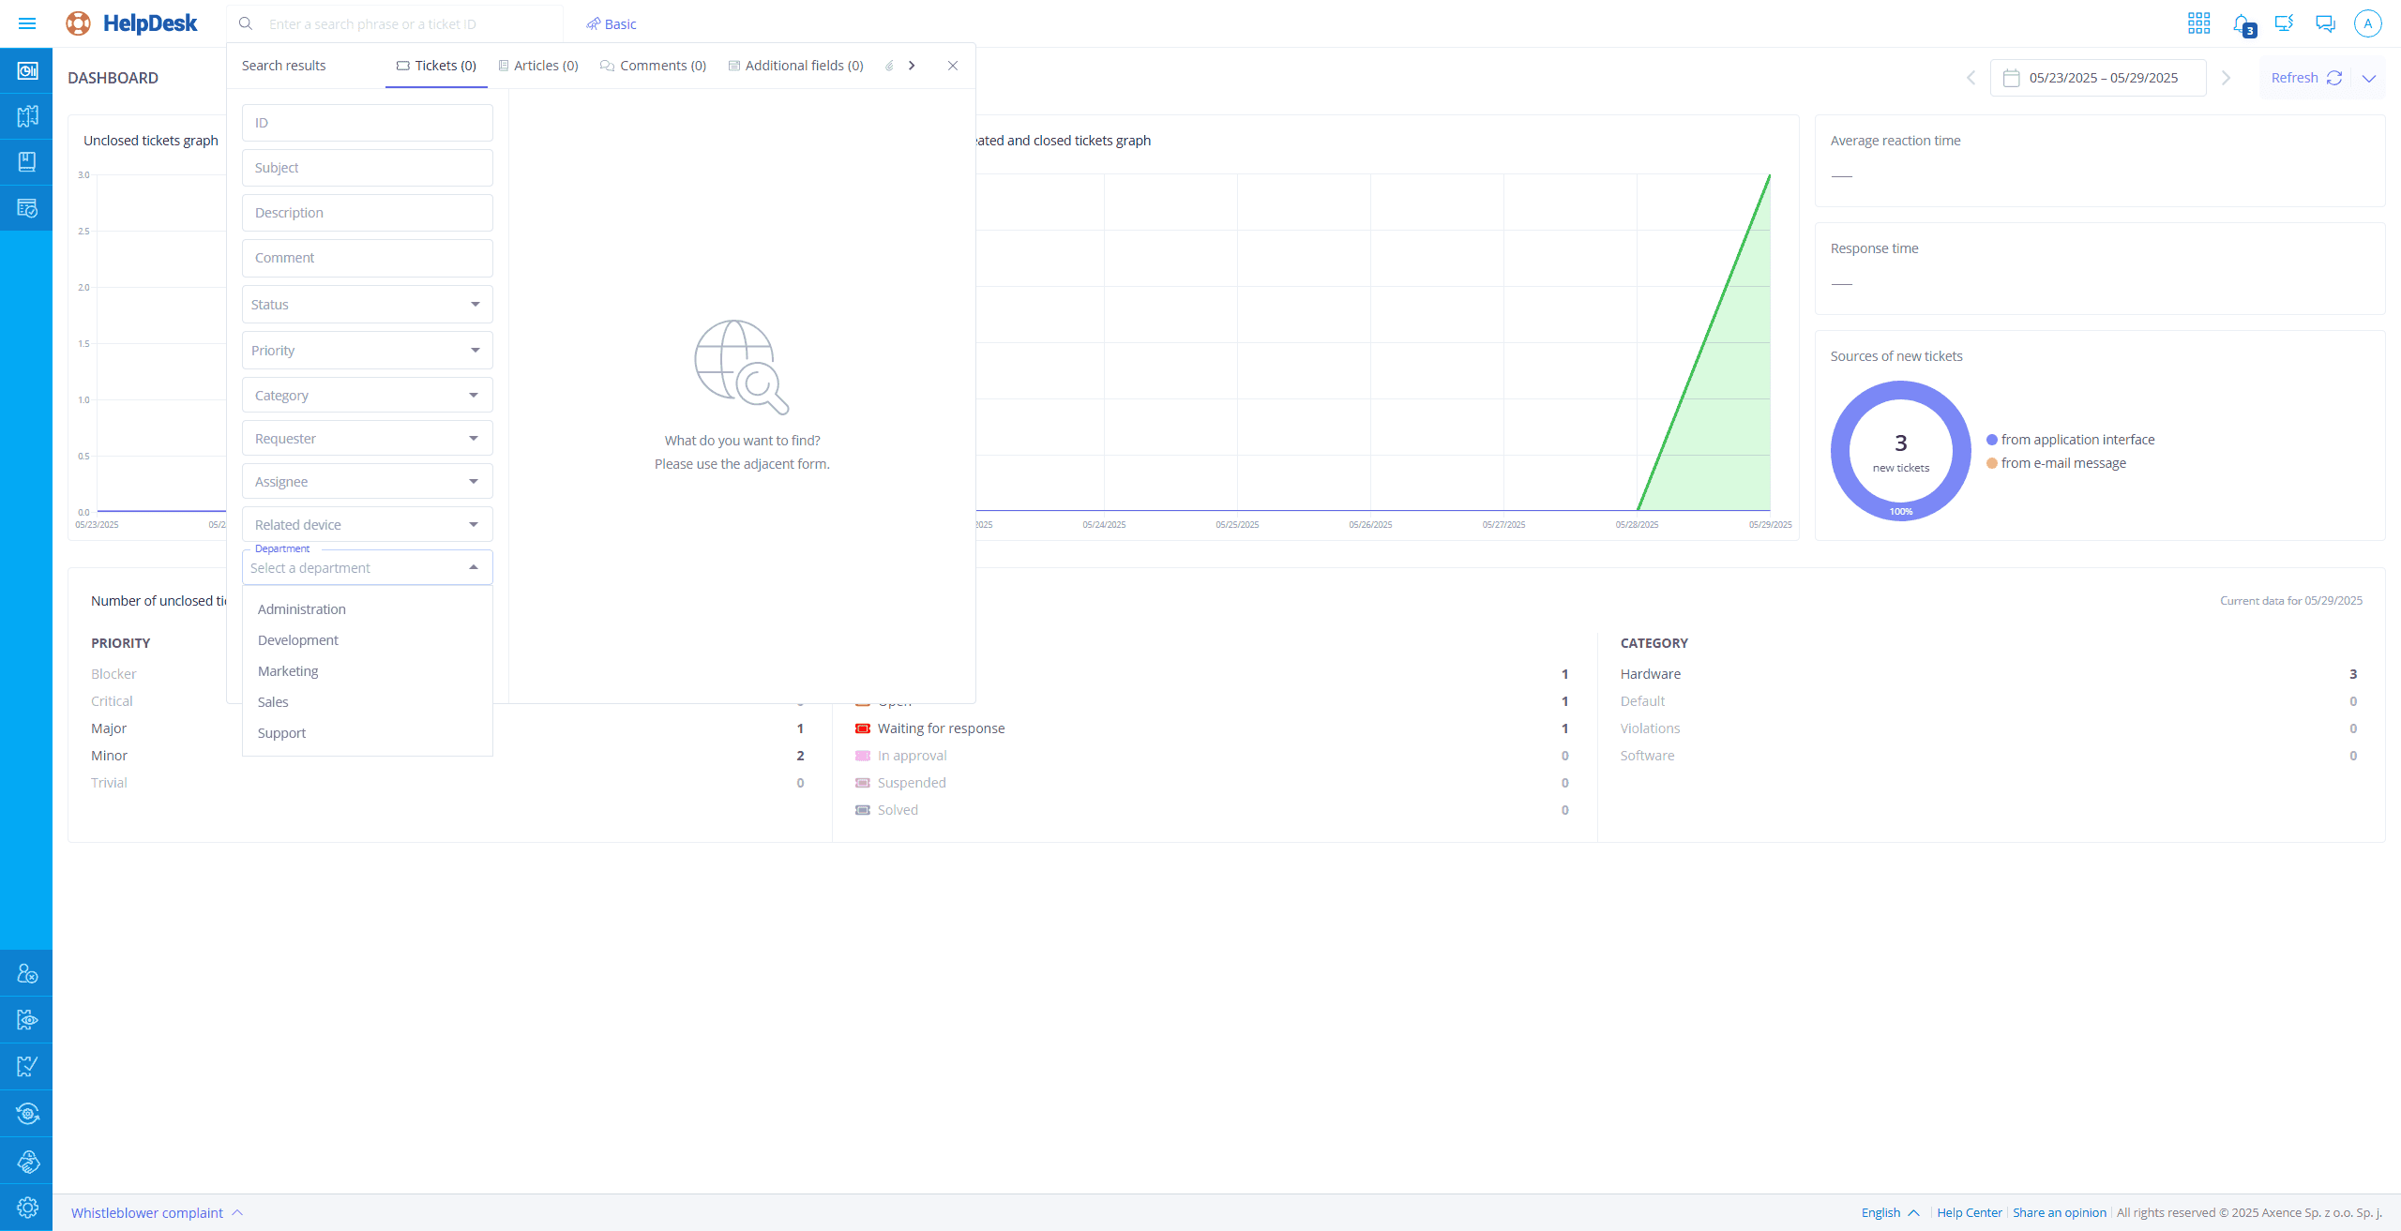2401x1231 pixels.
Task: Open the apps grid icon
Action: [2199, 23]
